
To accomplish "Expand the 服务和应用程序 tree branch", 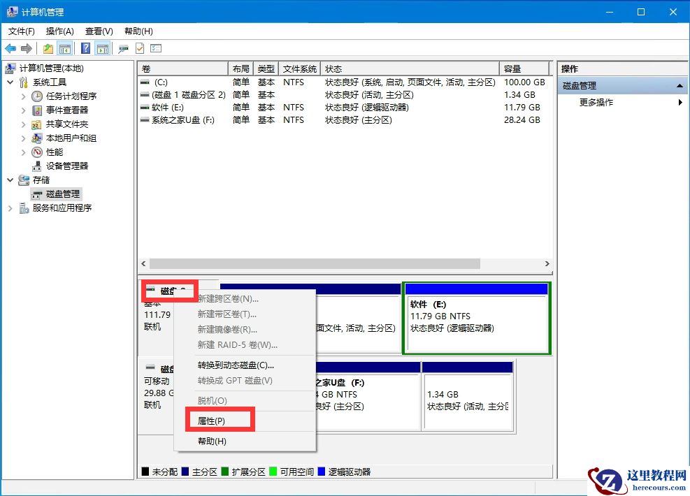I will 10,207.
